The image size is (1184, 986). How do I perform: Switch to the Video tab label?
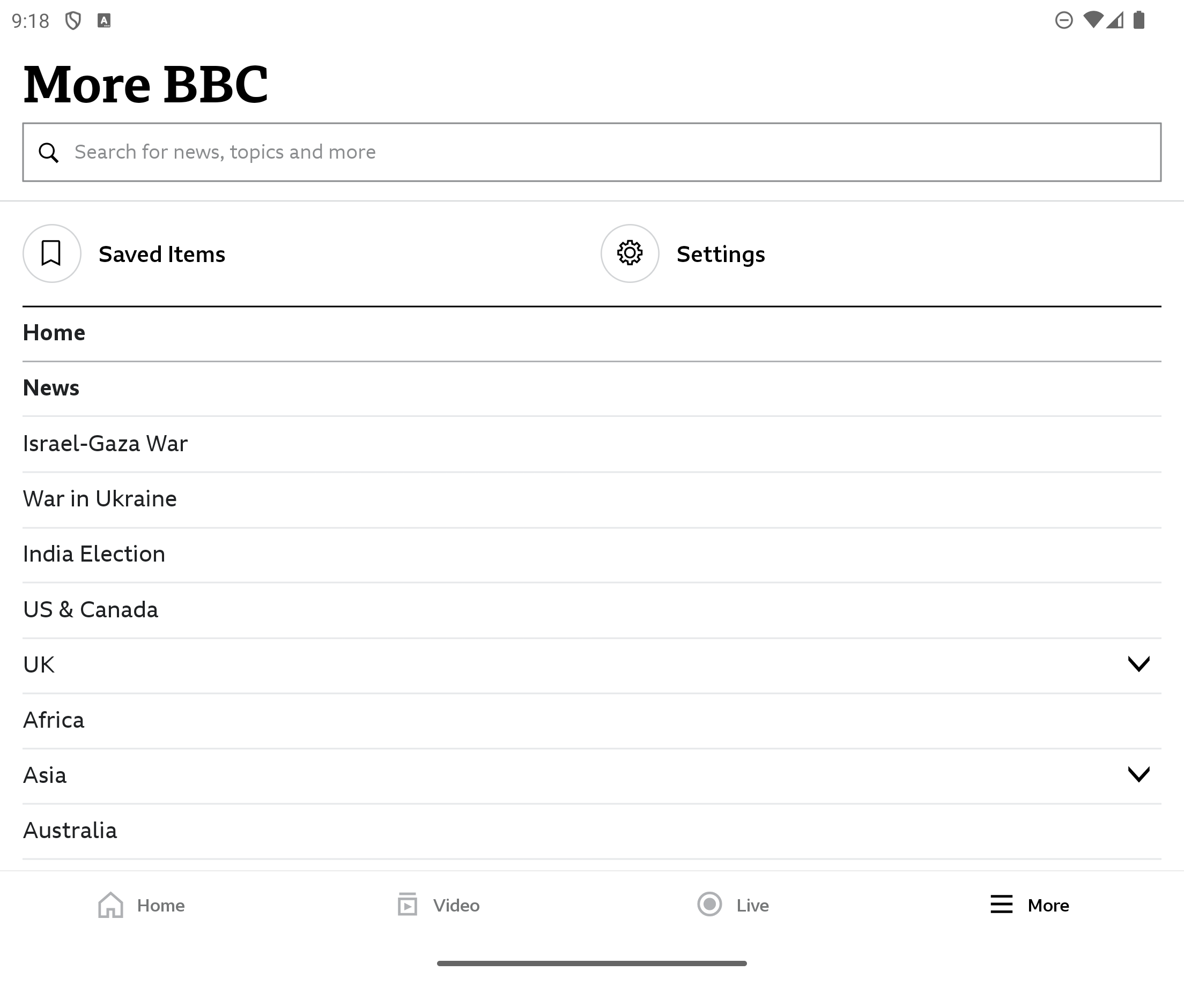tap(456, 906)
